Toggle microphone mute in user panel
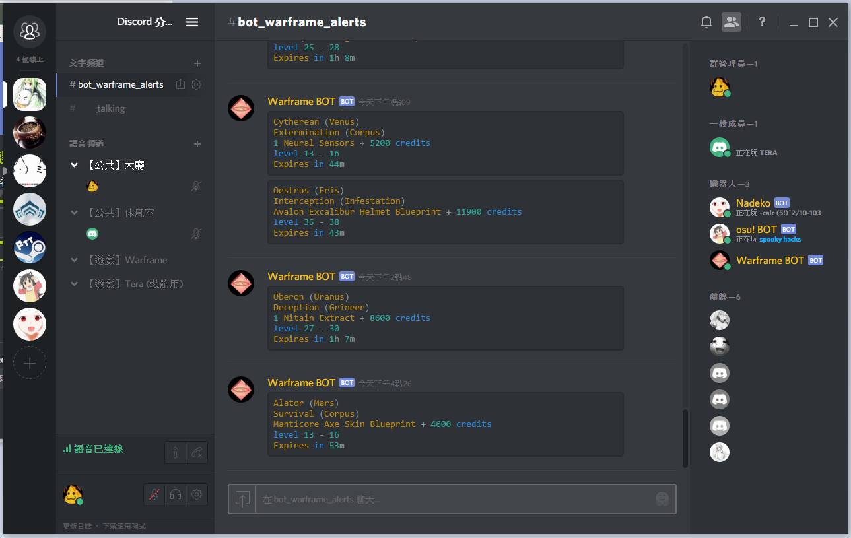The height and width of the screenshot is (538, 851). tap(154, 494)
